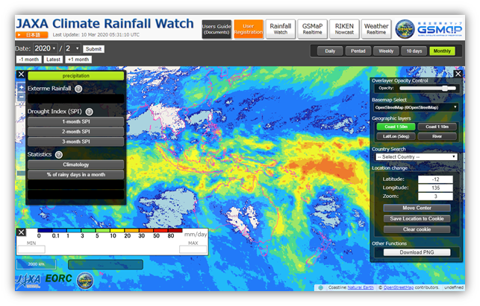
Task: Open Users Guide (Documents)
Action: click(x=216, y=29)
